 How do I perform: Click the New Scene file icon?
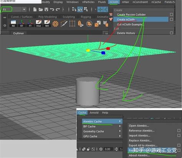click(x=35, y=10)
